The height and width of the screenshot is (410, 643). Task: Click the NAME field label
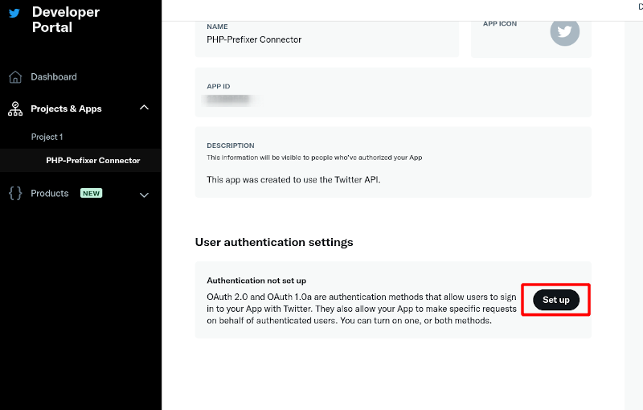coord(217,27)
